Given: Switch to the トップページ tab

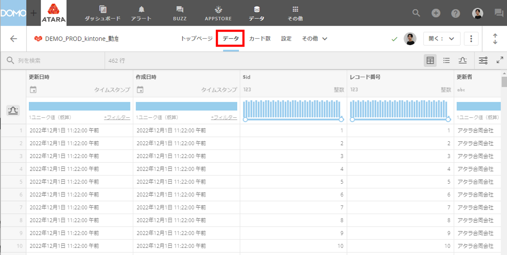Looking at the screenshot, I should pyautogui.click(x=197, y=39).
